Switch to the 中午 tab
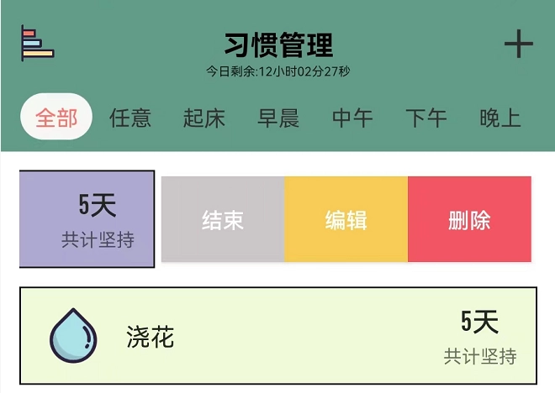The height and width of the screenshot is (393, 555). (352, 118)
